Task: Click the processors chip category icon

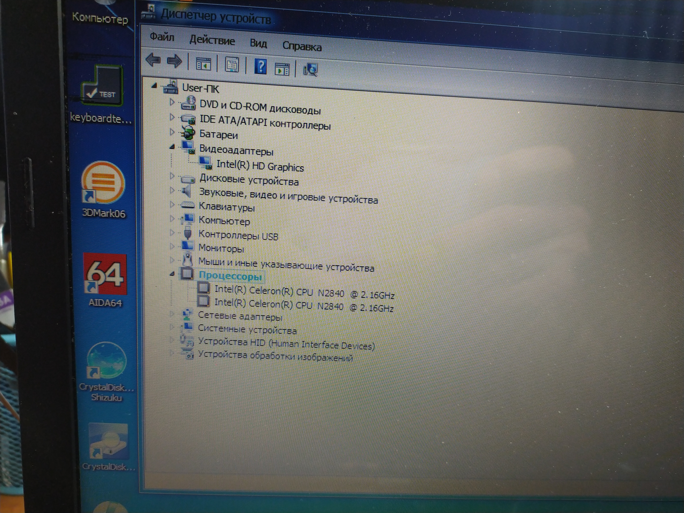Action: pos(187,273)
